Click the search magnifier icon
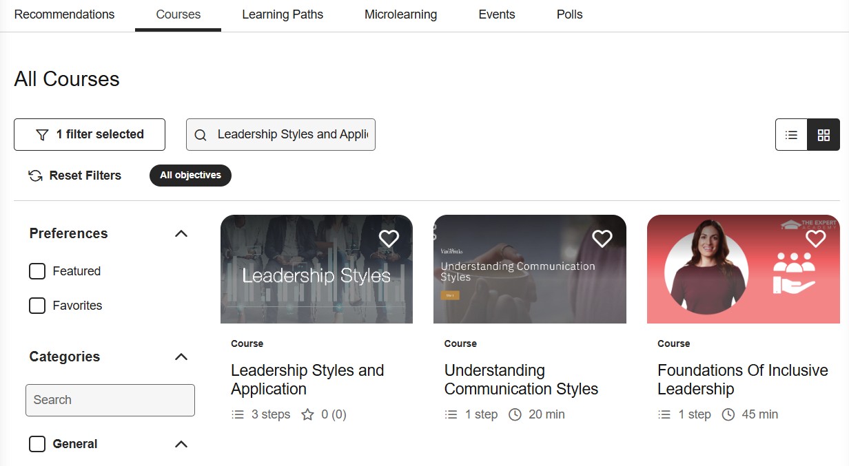Viewport: 849px width, 466px height. coord(201,135)
